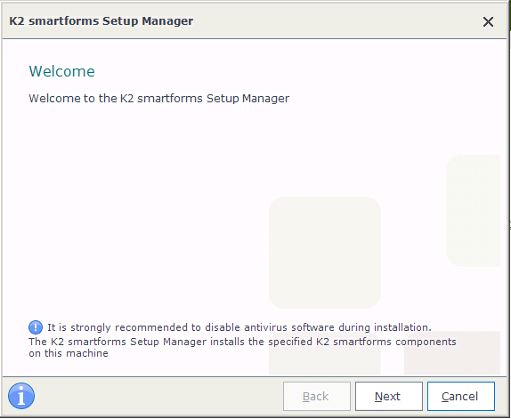Click the bottom-right grey square graphic

click(x=452, y=353)
